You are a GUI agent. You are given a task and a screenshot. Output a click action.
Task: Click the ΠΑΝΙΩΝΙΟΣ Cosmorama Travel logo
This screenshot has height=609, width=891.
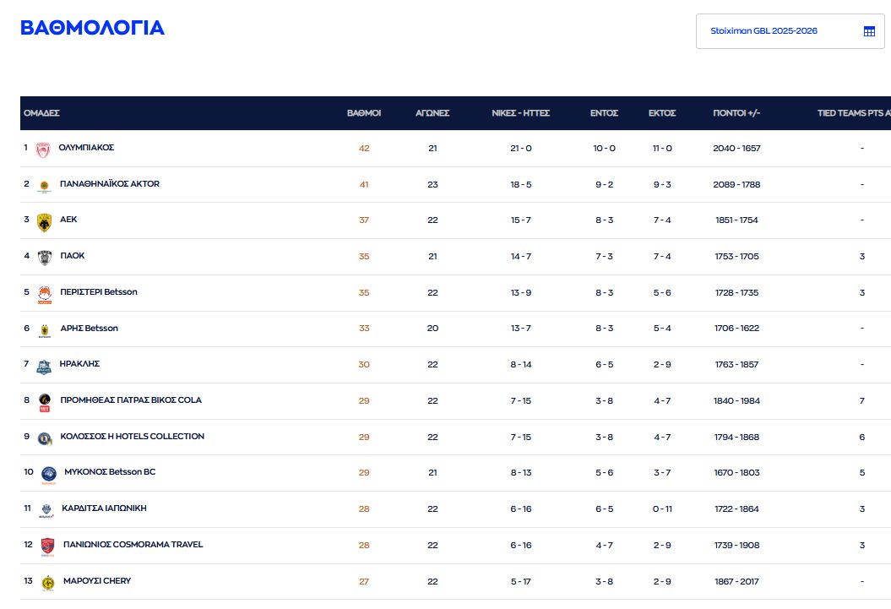[x=47, y=546]
